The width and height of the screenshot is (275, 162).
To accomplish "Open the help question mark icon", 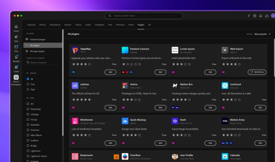I will tap(255, 16).
